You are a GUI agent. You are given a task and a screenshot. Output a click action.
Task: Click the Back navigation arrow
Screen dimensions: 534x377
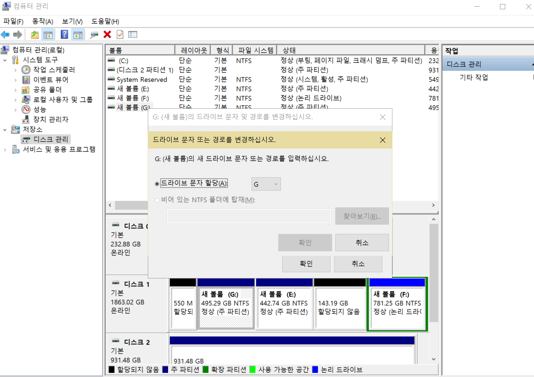tap(5, 34)
